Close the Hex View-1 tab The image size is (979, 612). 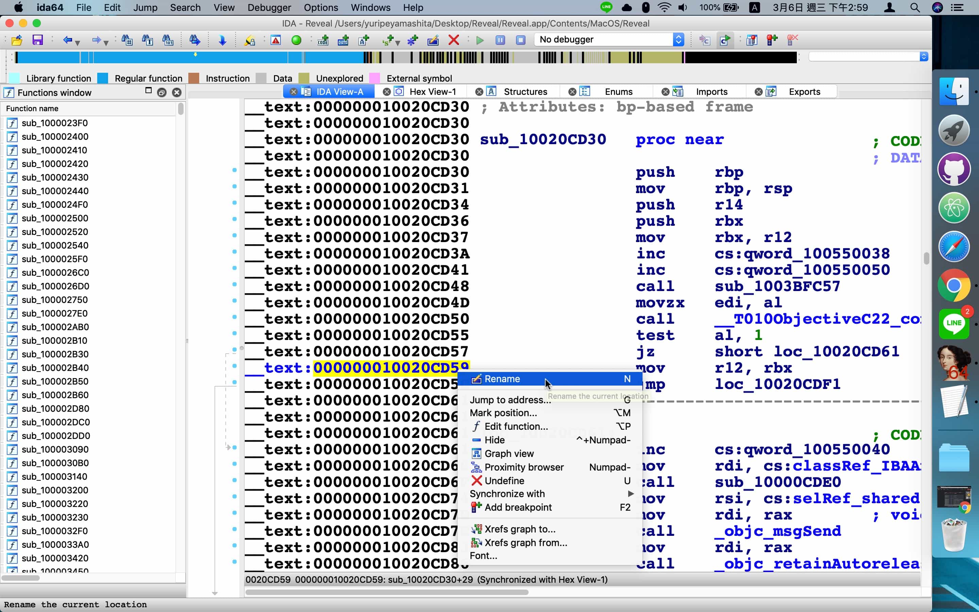point(387,92)
